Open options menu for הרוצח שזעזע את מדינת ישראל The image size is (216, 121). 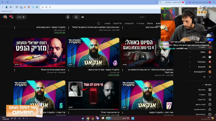pos(15,70)
